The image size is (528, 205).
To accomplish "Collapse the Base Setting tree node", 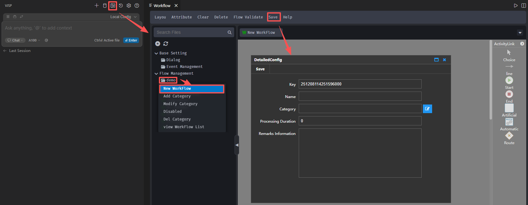I will click(156, 53).
